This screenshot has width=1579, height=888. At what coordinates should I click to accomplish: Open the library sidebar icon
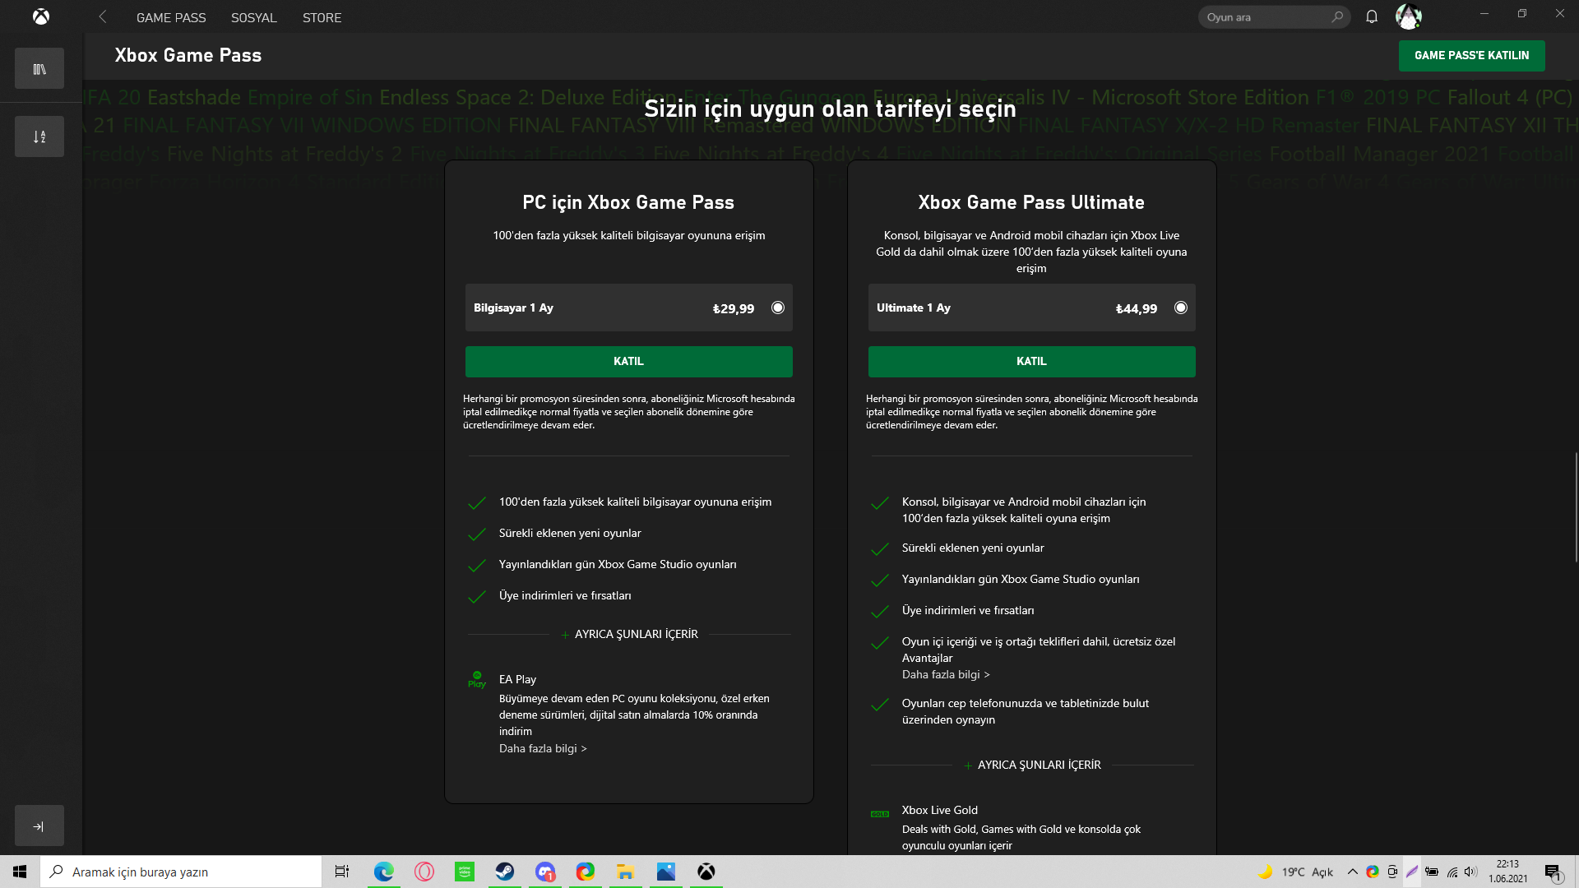(39, 69)
